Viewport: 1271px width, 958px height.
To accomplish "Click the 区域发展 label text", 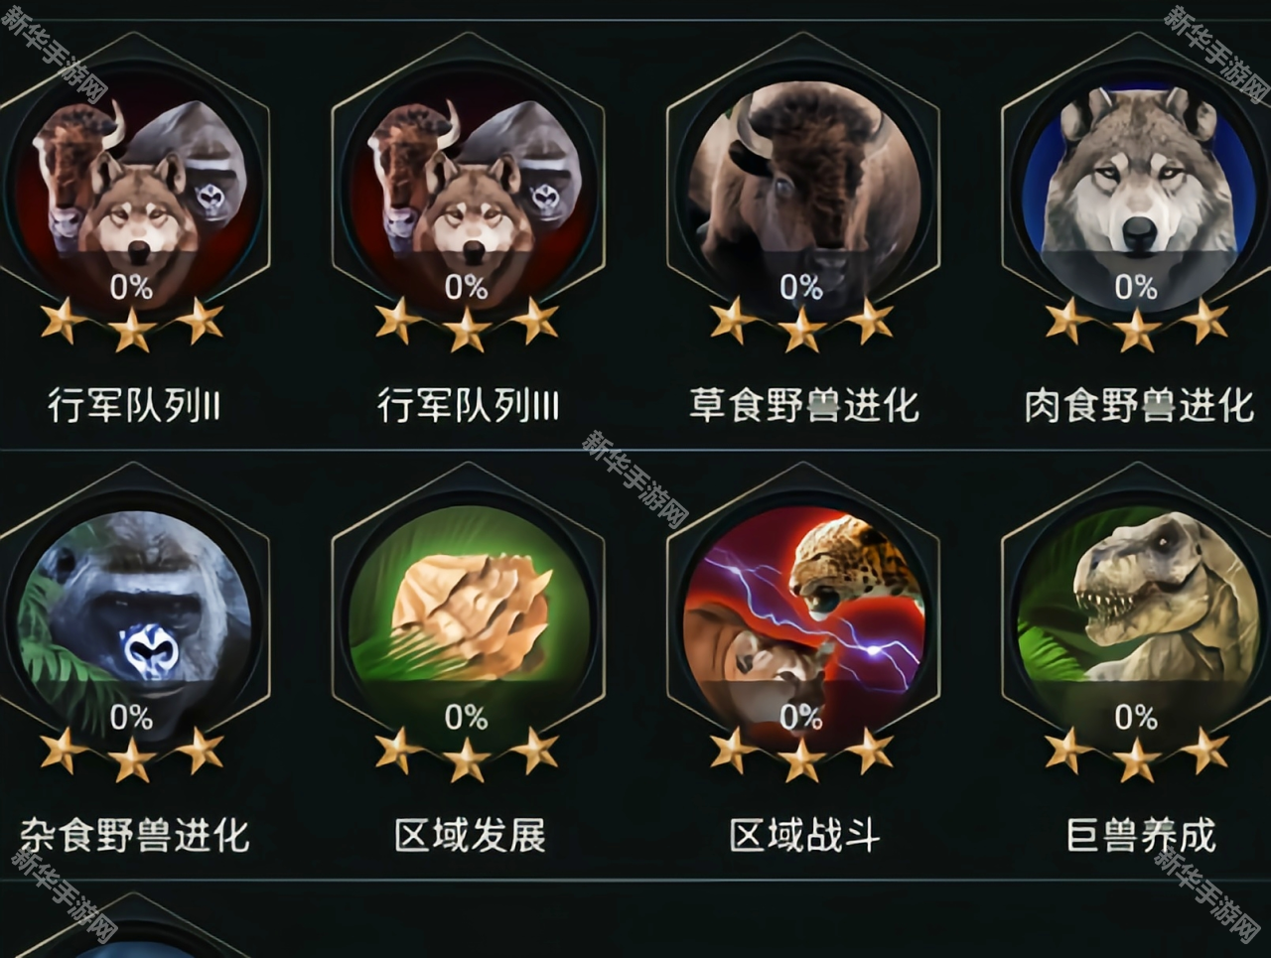I will point(470,835).
